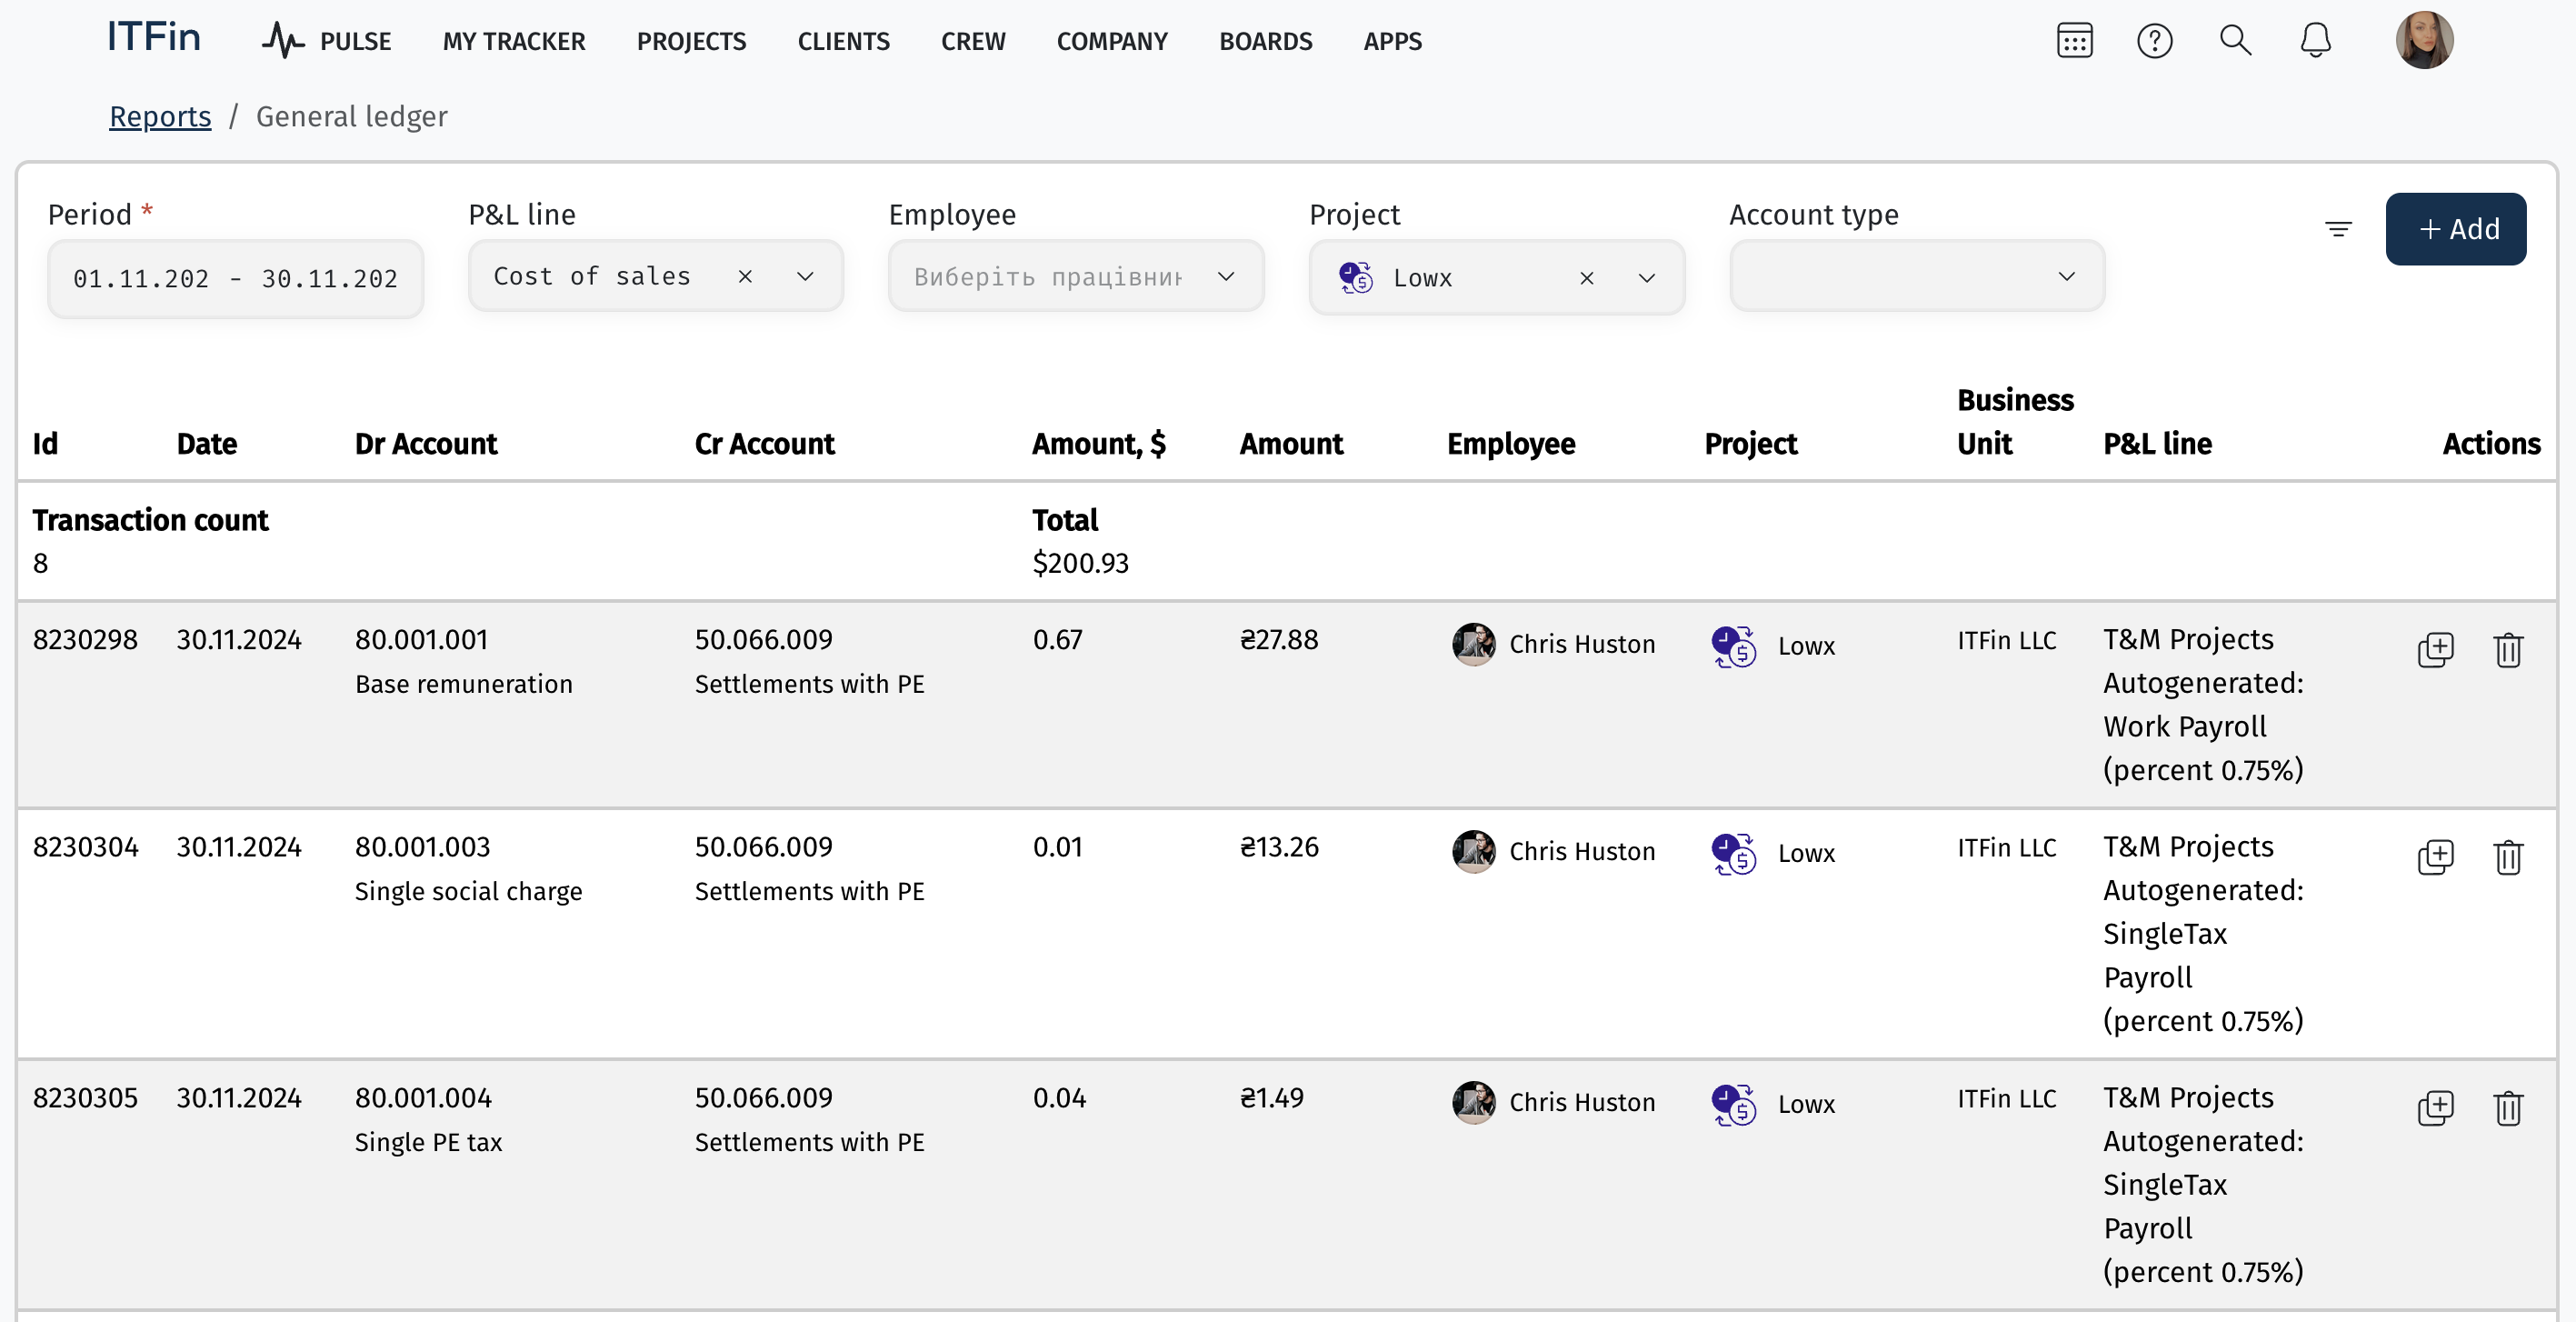Click Chris Huston's avatar in row 8230305

click(x=1474, y=1102)
